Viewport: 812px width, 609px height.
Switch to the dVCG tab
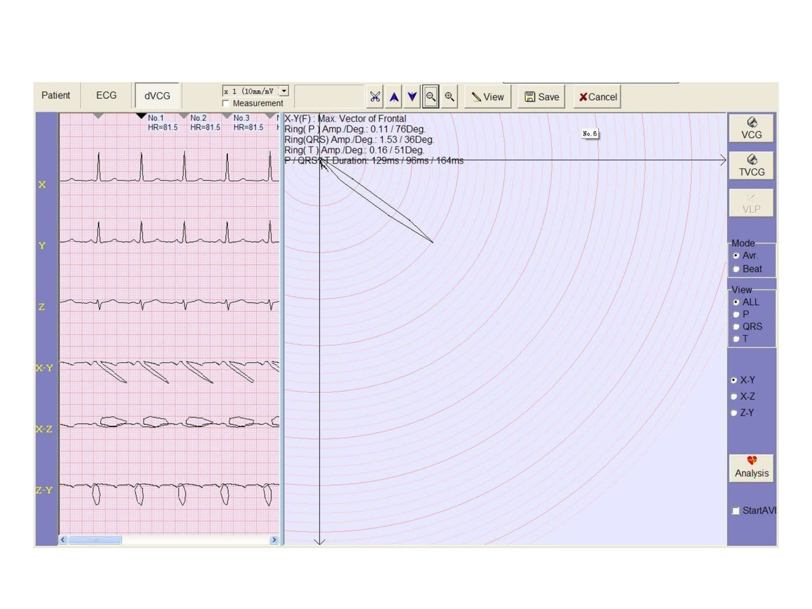click(157, 96)
